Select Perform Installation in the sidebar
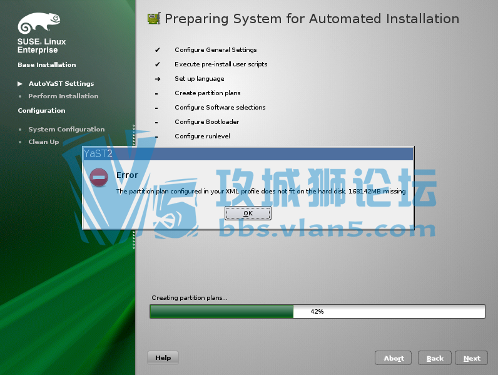 [x=63, y=96]
